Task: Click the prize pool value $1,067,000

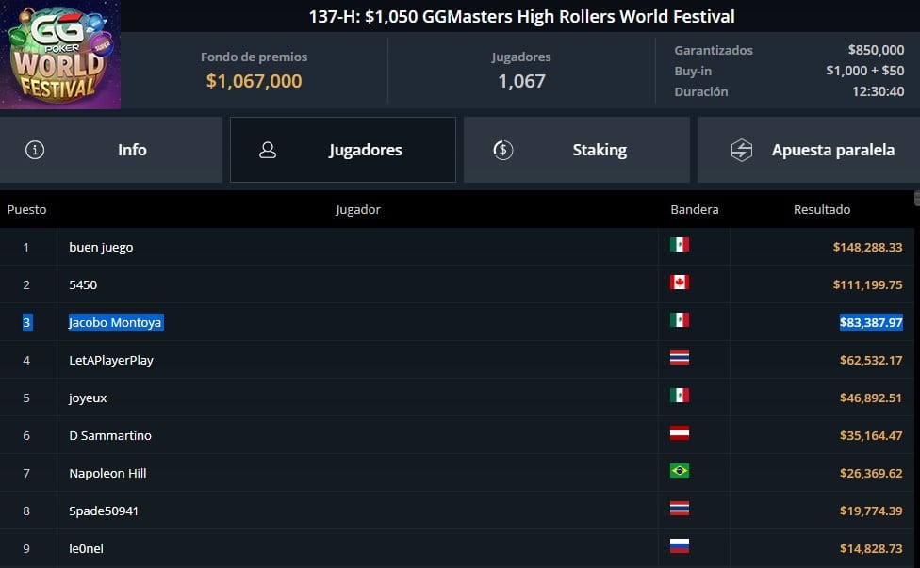Action: [x=255, y=81]
